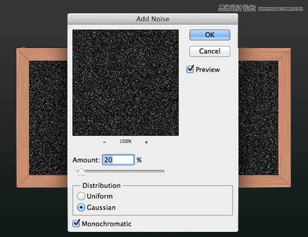Image resolution: width=308 pixels, height=237 pixels.
Task: Confirm noise with the OK button
Action: point(209,35)
